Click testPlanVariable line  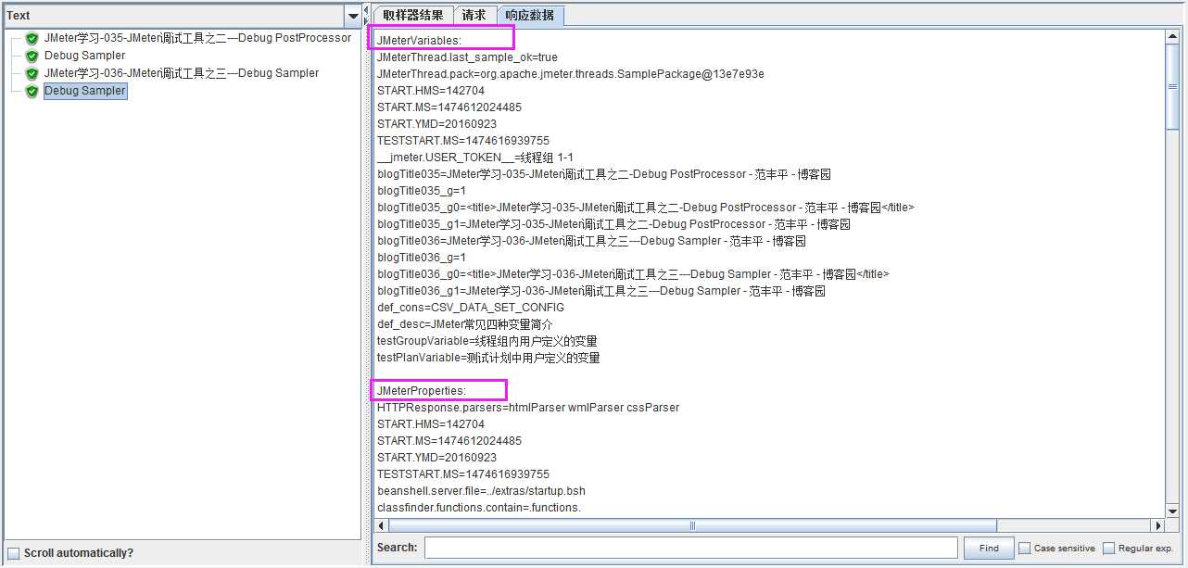488,358
